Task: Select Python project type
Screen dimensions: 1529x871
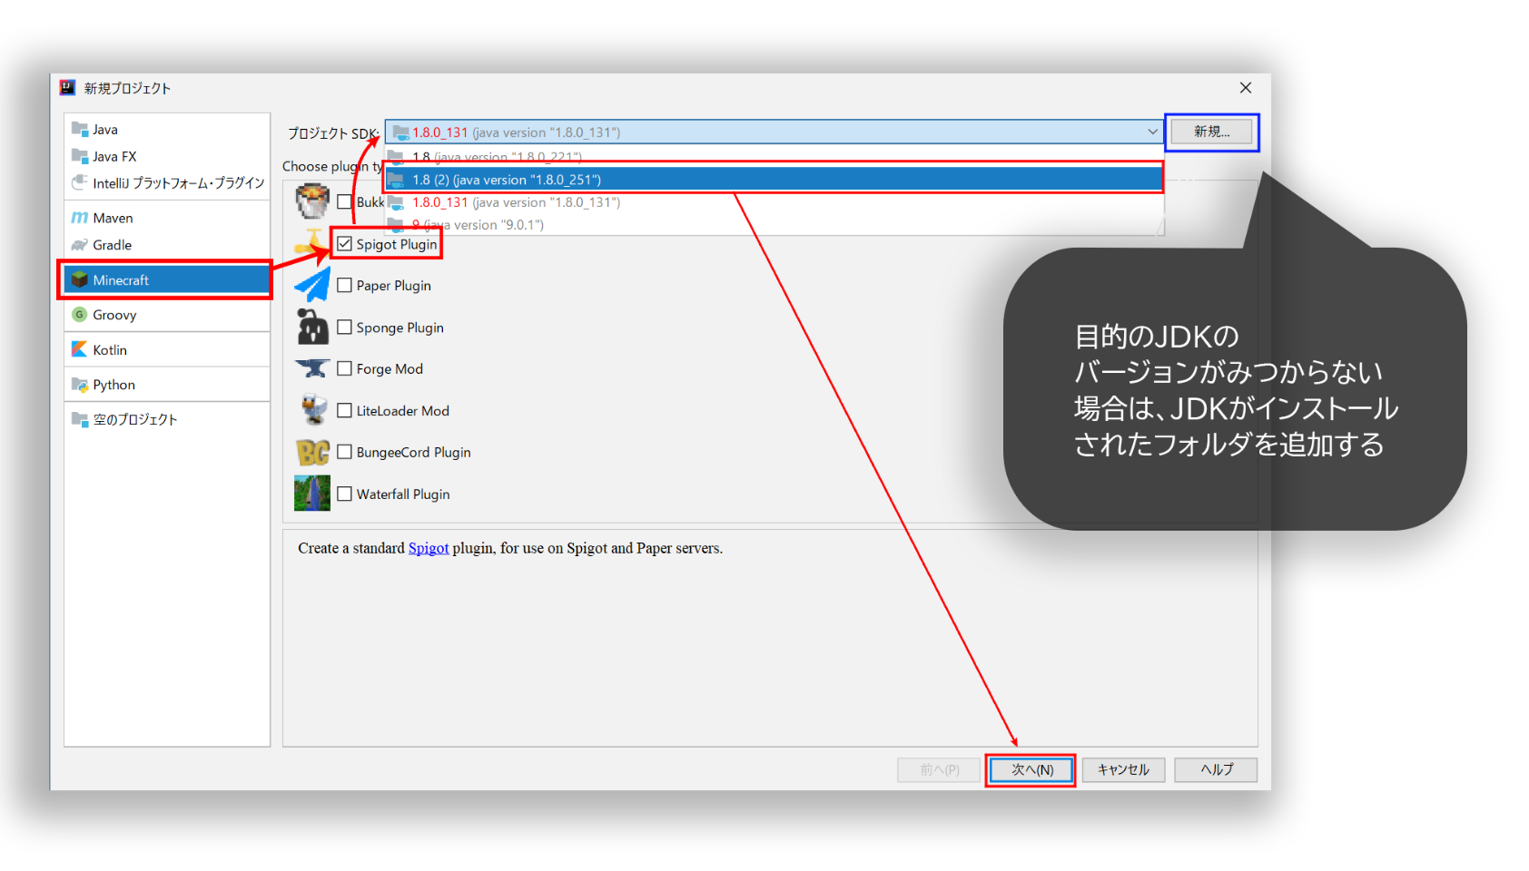Action: 167,385
